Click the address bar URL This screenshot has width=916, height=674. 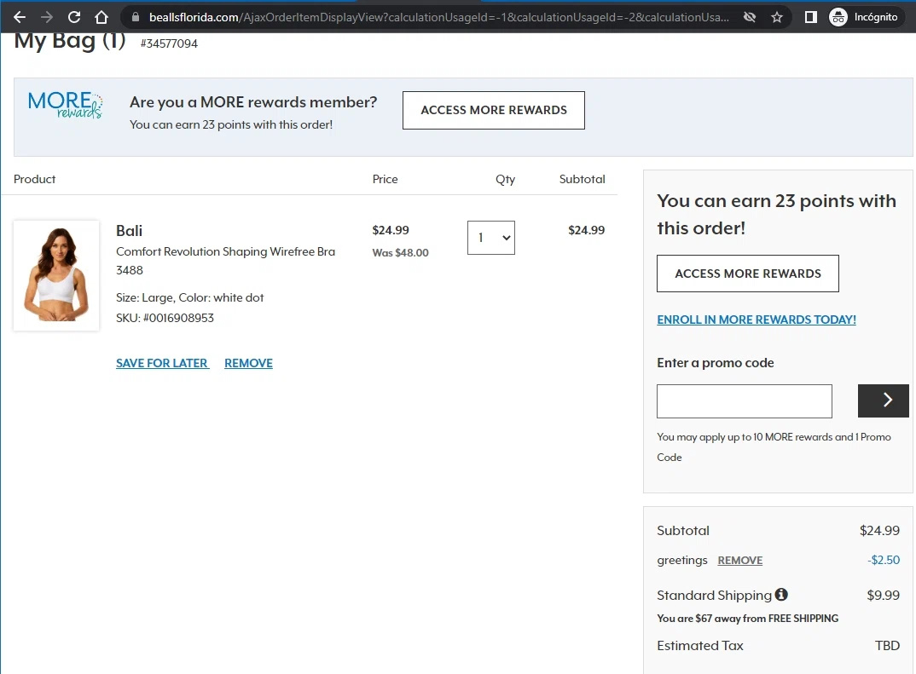tap(426, 17)
